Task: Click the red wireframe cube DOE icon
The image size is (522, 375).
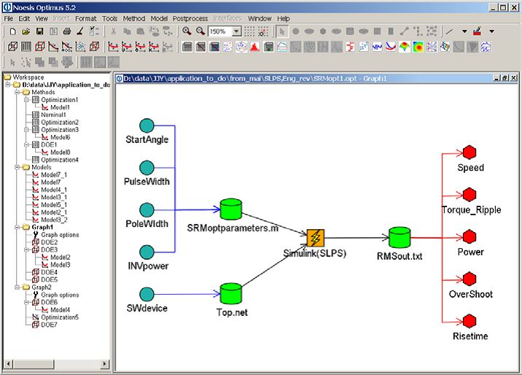Action: tap(39, 47)
